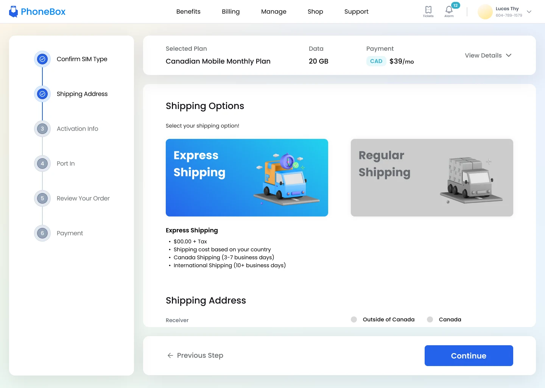Click the Canadian Mobile Monthly Plan text
The height and width of the screenshot is (388, 545).
click(x=218, y=61)
